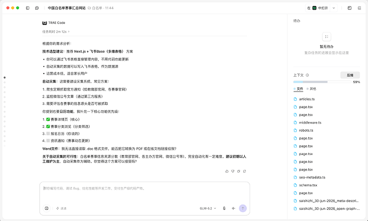Click the new task icon beside sidebar toggle

pyautogui.click(x=37, y=8)
